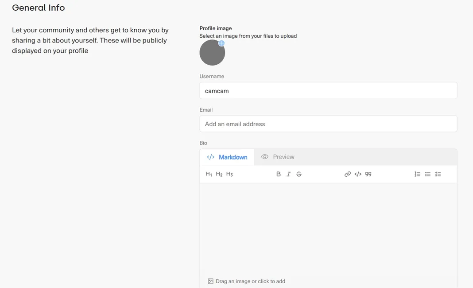Click the plus badge on profile image

(221, 43)
